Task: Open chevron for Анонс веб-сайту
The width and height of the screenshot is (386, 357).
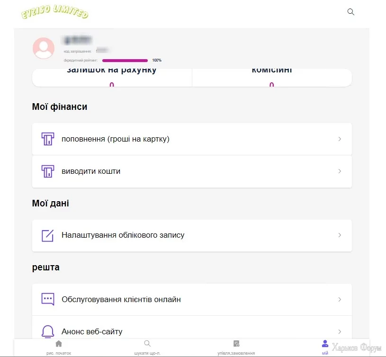Action: pyautogui.click(x=340, y=331)
